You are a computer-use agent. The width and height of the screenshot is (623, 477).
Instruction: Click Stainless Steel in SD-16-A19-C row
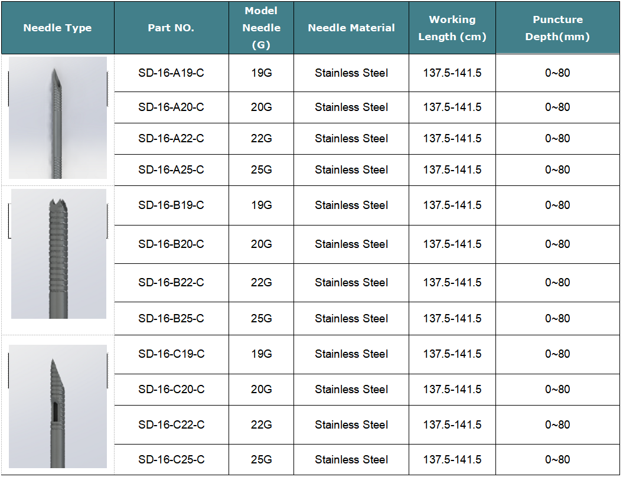tap(351, 73)
